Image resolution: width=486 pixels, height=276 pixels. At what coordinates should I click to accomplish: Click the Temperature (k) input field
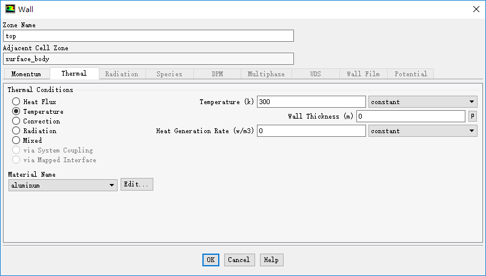tap(311, 102)
